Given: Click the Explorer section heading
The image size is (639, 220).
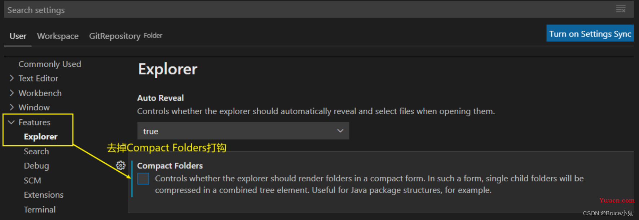Looking at the screenshot, I should click(168, 69).
